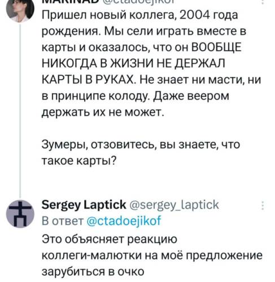275x282 pixels.
Task: Click the @ctadoejikof mention link in reply
Action: (124, 221)
